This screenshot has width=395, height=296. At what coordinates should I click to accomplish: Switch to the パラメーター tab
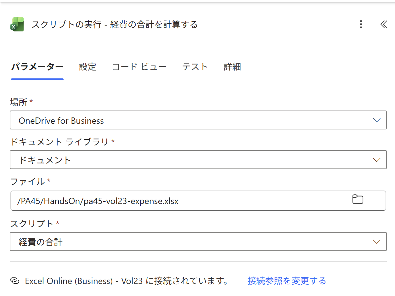(x=37, y=67)
